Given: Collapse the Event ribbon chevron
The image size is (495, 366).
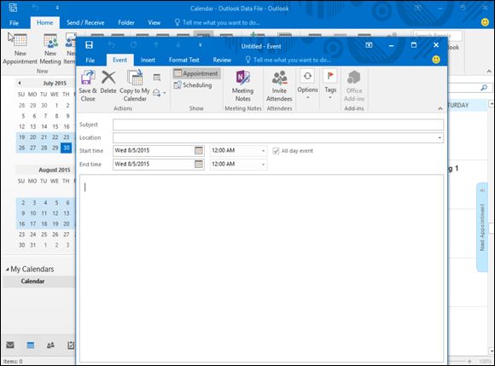Looking at the screenshot, I should tap(440, 108).
